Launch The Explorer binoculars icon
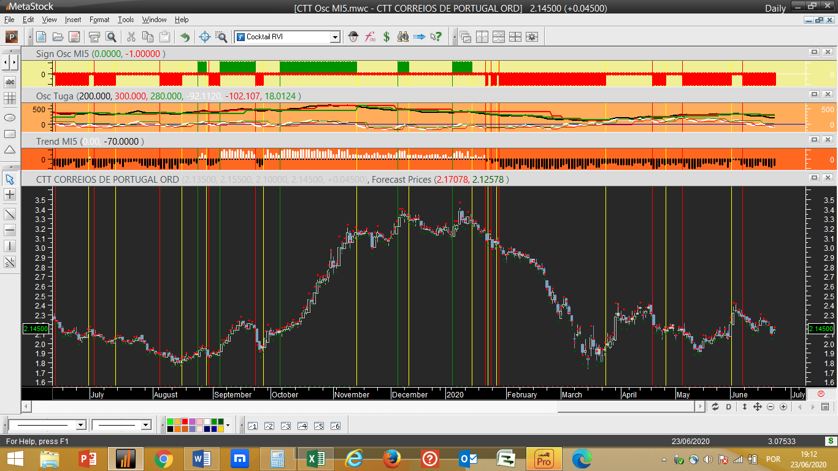The image size is (838, 471). 403,37
